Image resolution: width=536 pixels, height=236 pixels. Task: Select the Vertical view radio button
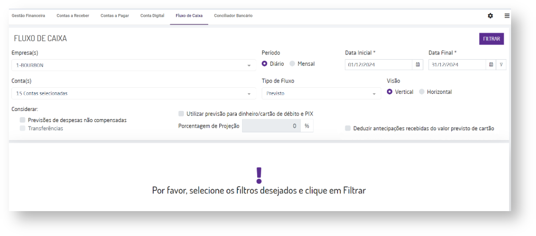[x=390, y=92]
